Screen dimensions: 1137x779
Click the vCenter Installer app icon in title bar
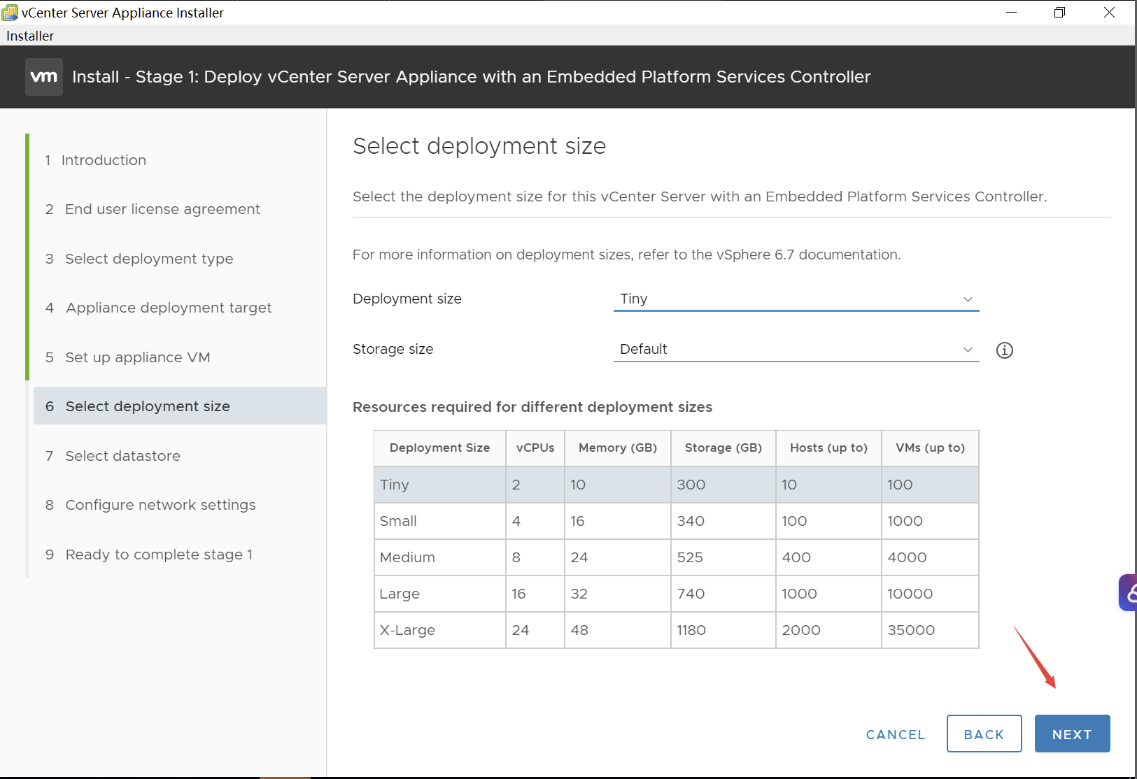point(10,13)
